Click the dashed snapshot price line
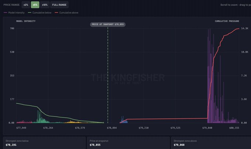 coord(108,75)
